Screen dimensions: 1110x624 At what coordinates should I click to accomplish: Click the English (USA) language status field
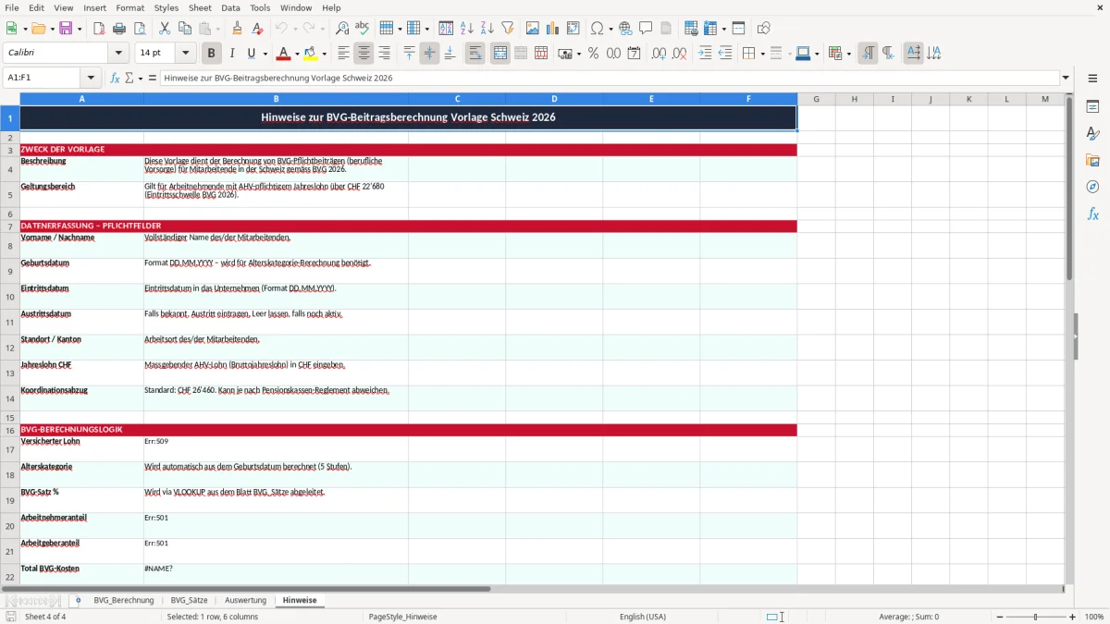[643, 617]
